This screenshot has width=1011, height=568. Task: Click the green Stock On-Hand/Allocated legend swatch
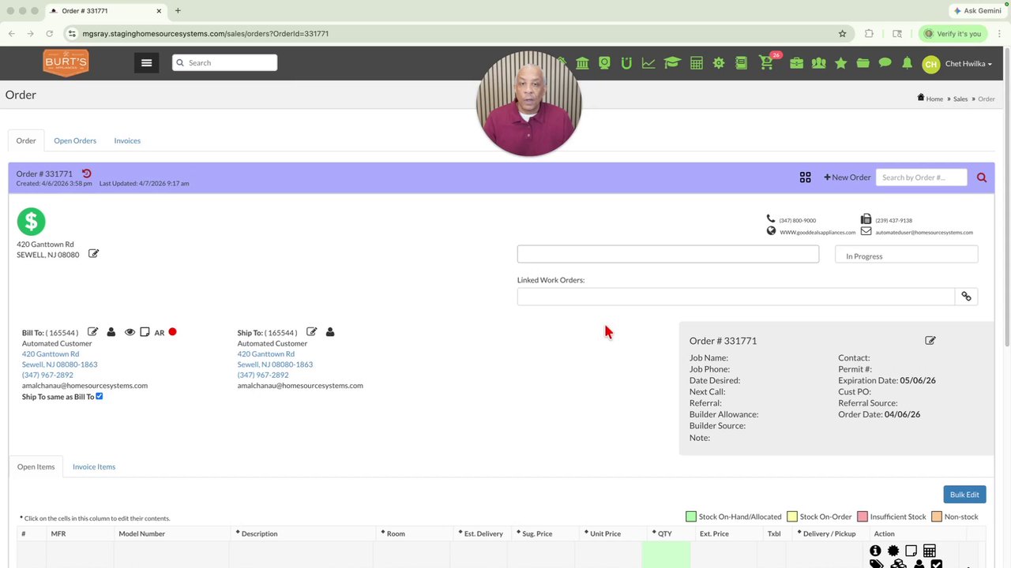(x=691, y=517)
